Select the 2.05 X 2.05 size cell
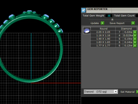 (103, 32)
